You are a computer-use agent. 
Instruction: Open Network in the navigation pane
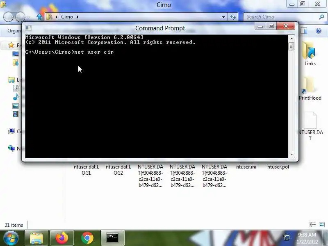click(11, 148)
